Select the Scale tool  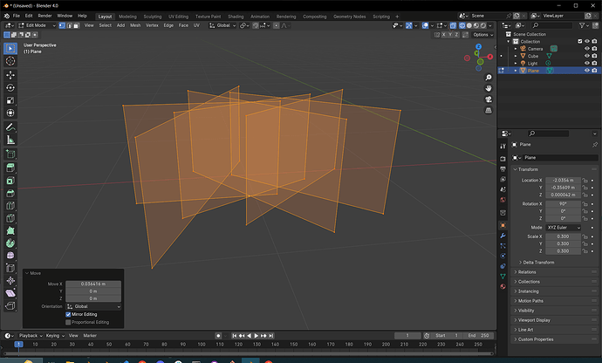10,100
